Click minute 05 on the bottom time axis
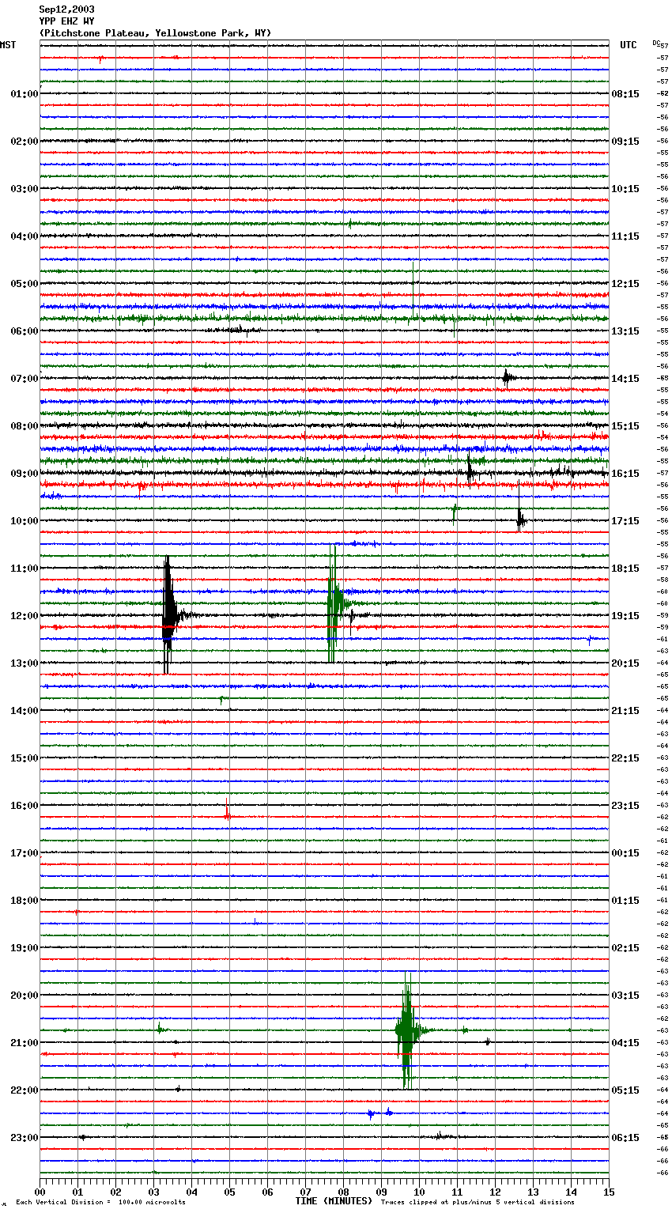 230,1192
